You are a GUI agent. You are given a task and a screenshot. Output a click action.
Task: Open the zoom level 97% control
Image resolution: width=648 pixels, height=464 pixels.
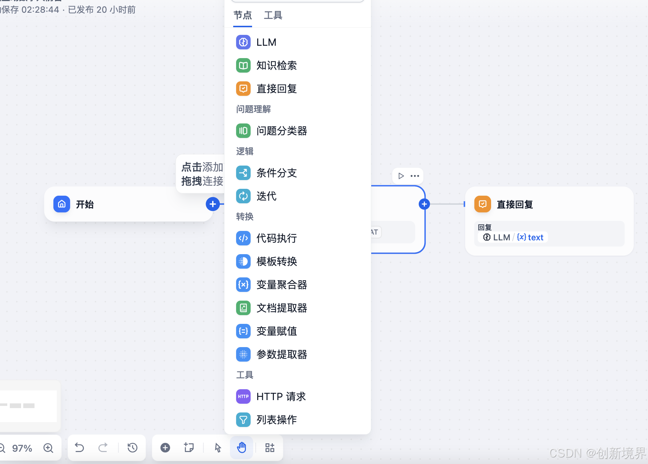coord(22,448)
